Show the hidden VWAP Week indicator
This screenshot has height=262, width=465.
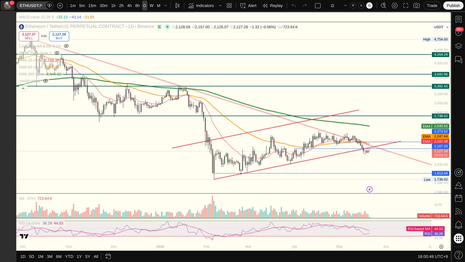[46, 81]
